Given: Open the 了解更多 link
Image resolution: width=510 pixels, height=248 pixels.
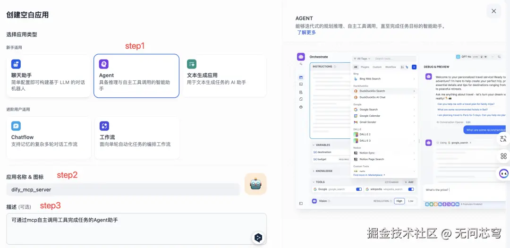Looking at the screenshot, I should pyautogui.click(x=306, y=32).
